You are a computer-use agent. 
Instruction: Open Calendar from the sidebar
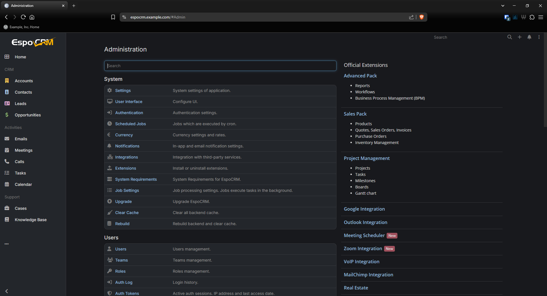tap(23, 184)
